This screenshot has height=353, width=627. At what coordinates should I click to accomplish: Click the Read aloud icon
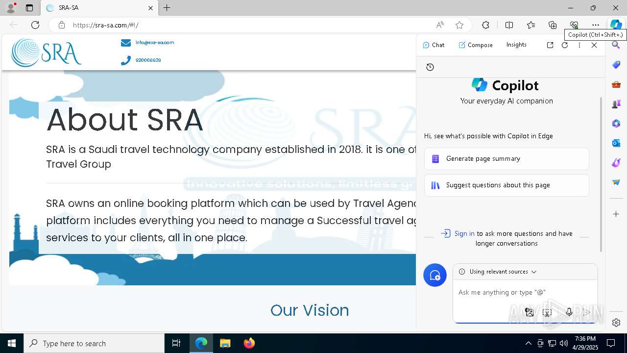(440, 25)
